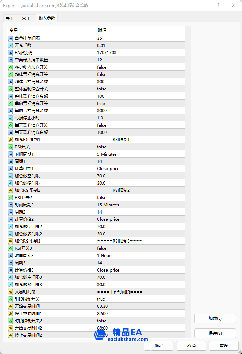Edit the 停止交易时间1 value 22:00
242x354 pixels.
140,313
